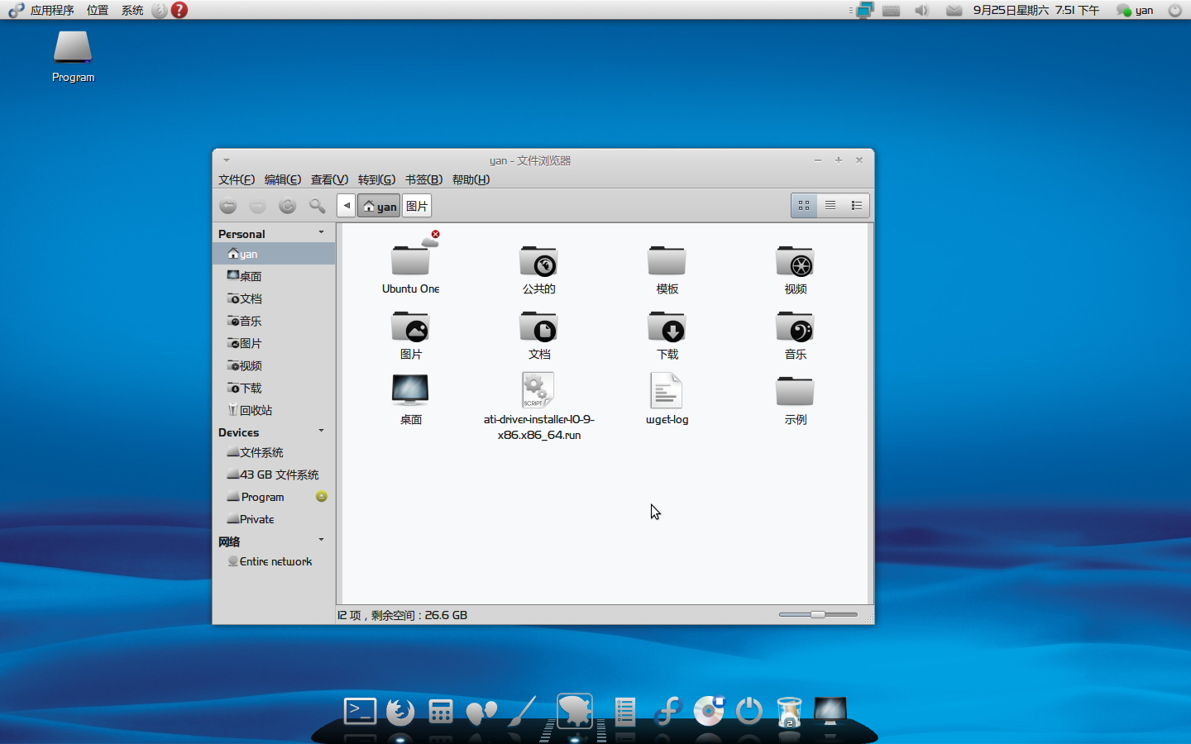This screenshot has width=1191, height=744.
Task: Click the monitor icon in the dock
Action: point(830,711)
